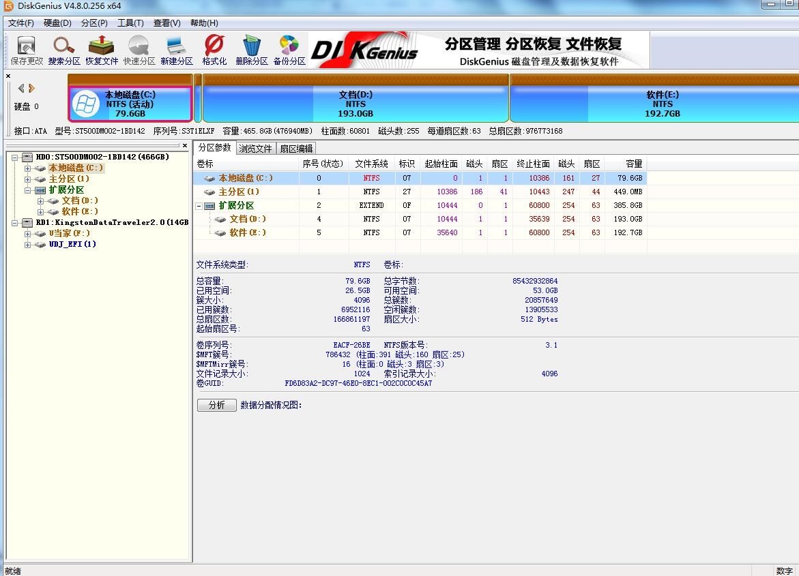
Task: Click the Delete Partition (删除分区) icon
Action: coord(252,50)
